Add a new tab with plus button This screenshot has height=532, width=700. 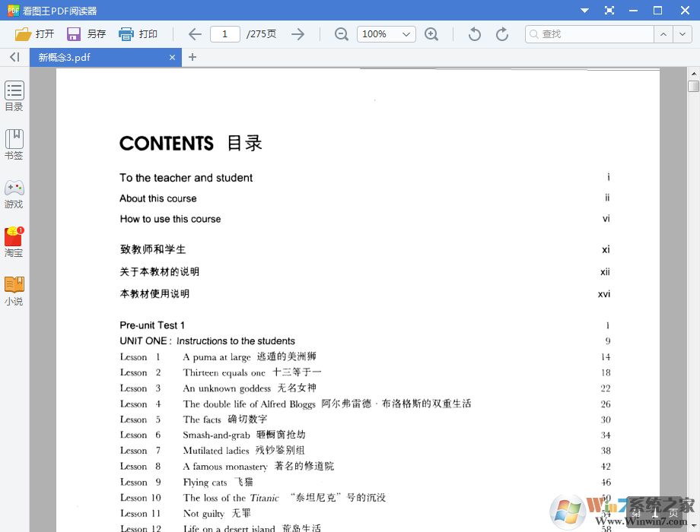point(192,57)
